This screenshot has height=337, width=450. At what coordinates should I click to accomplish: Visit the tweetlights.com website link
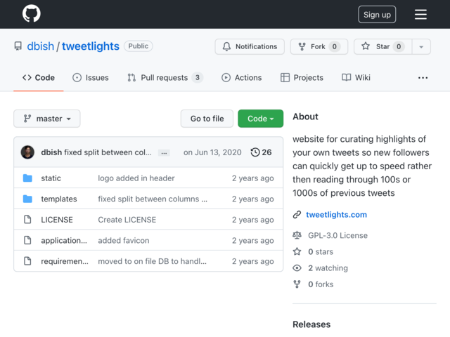pos(336,215)
